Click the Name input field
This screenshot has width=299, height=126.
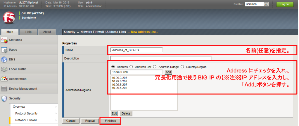(136, 50)
